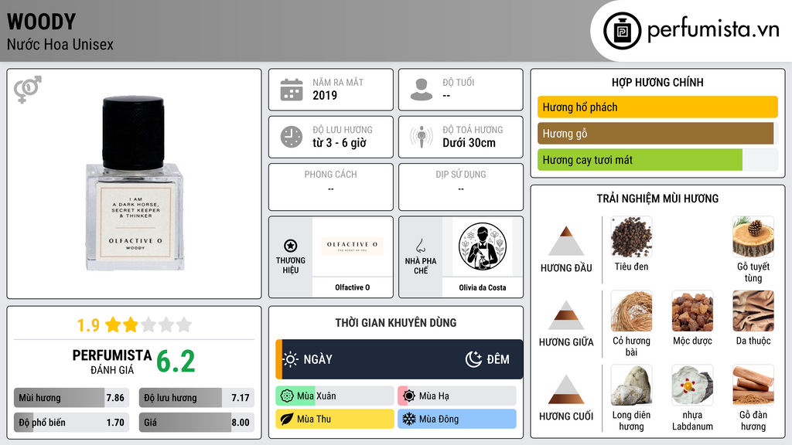Image resolution: width=792 pixels, height=445 pixels.
Task: Click the Mùi hương score bar
Action: pos(71,398)
